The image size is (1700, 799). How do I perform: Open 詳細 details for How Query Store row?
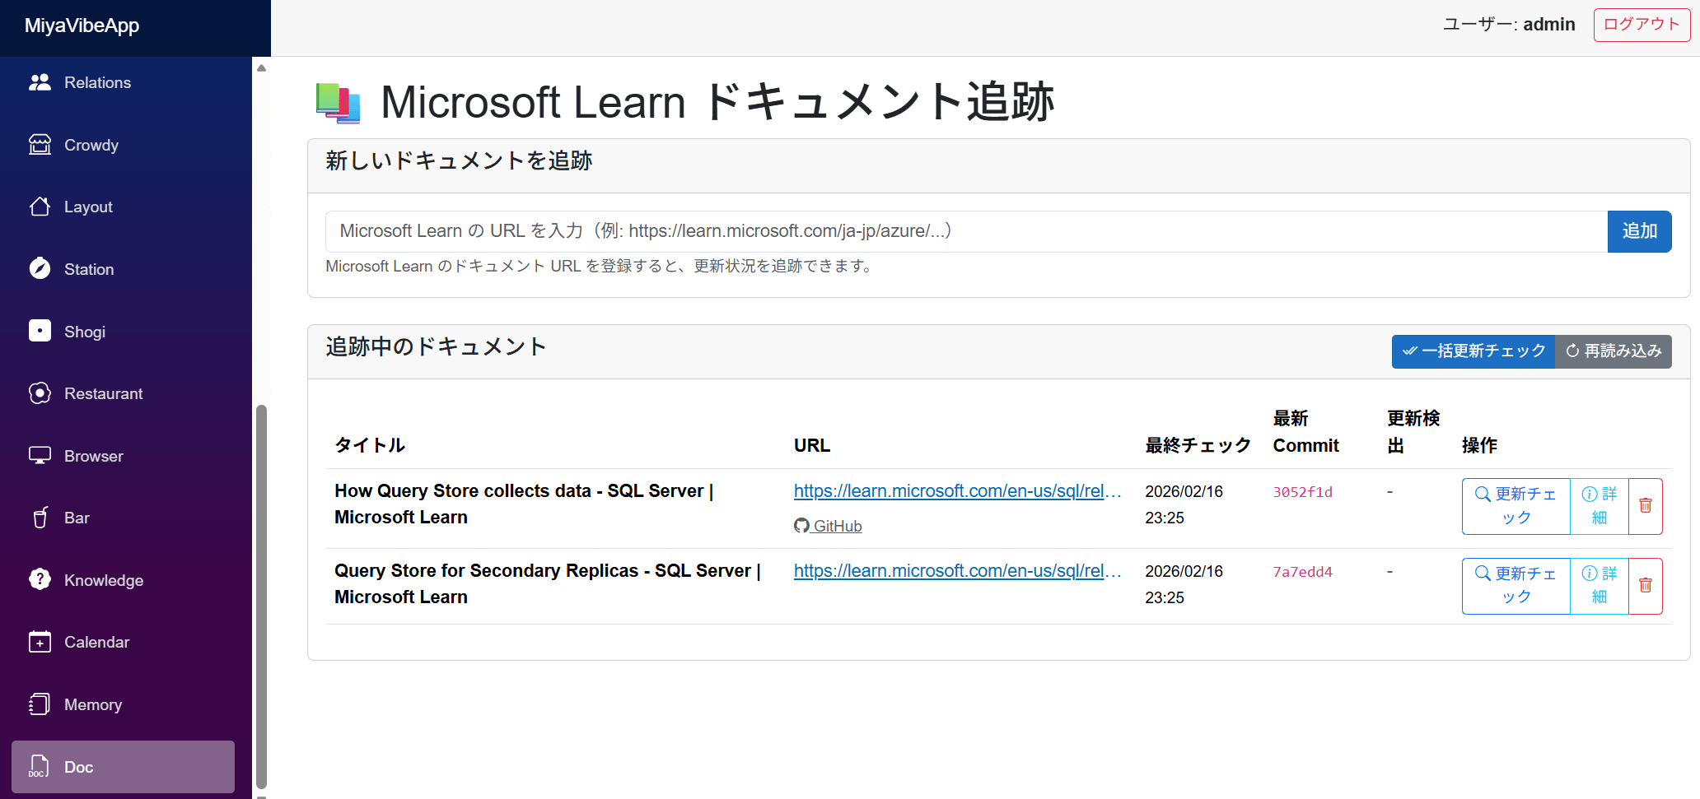point(1600,506)
